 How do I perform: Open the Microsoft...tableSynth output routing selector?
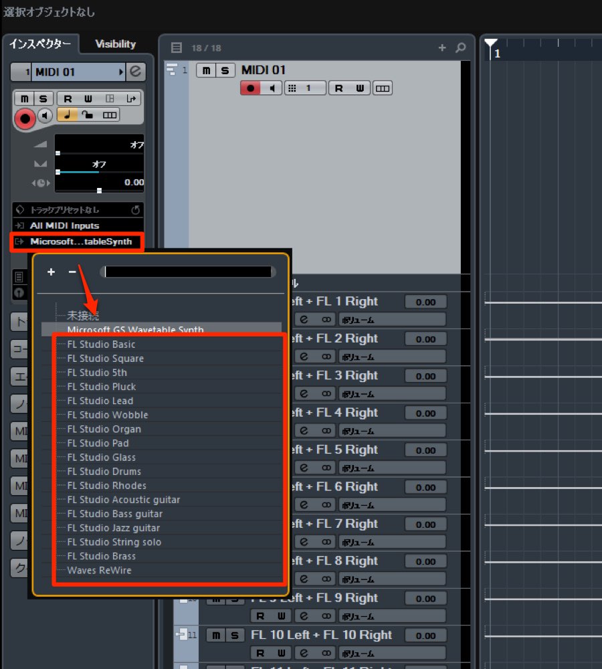coord(77,242)
